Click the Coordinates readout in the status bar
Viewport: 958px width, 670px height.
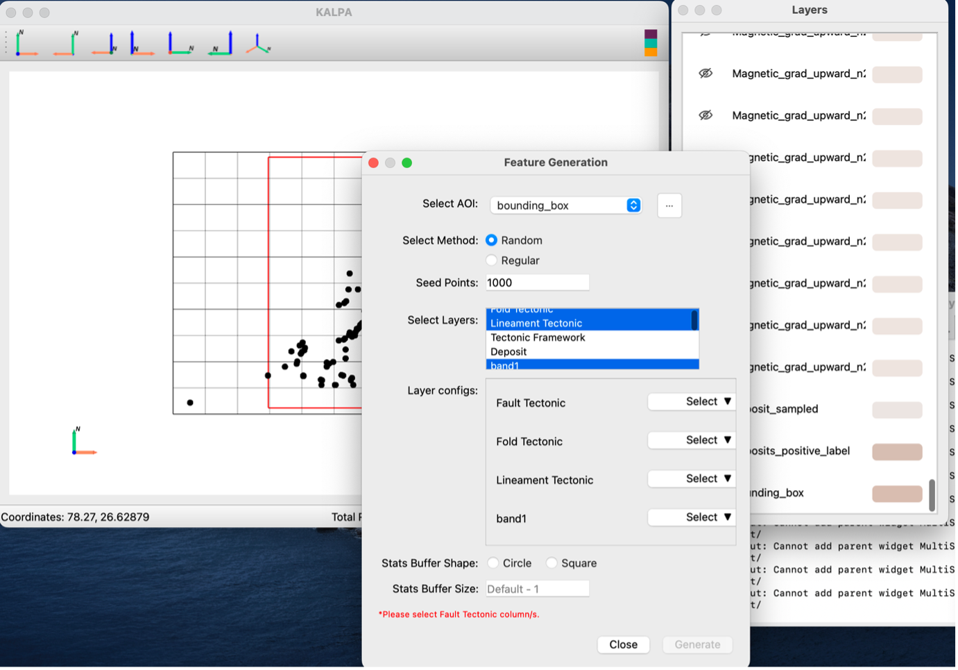[x=75, y=517]
